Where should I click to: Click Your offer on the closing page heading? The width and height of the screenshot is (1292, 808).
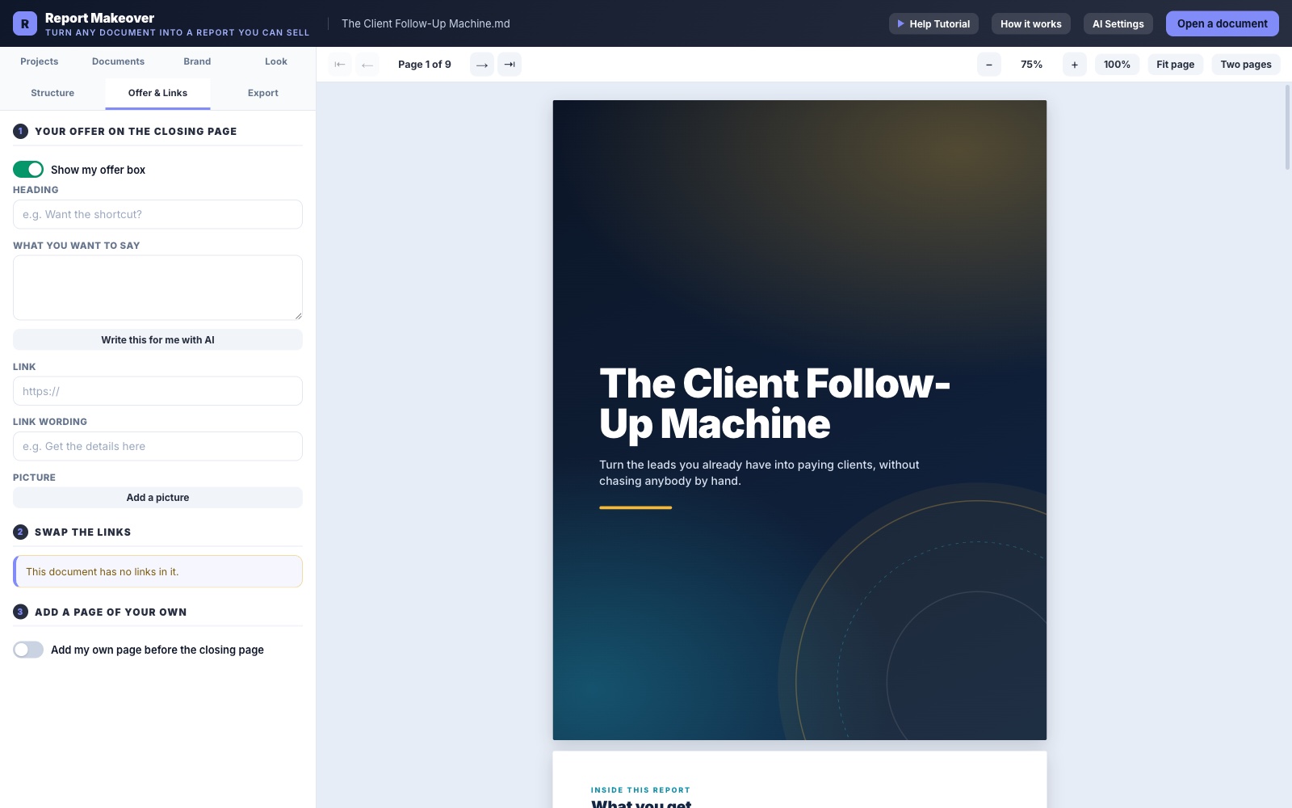136,131
